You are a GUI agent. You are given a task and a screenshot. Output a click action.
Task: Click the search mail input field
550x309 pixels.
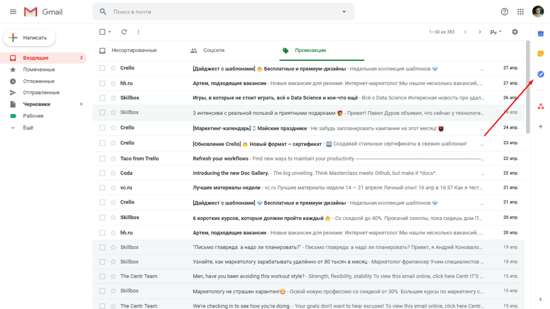pos(225,11)
